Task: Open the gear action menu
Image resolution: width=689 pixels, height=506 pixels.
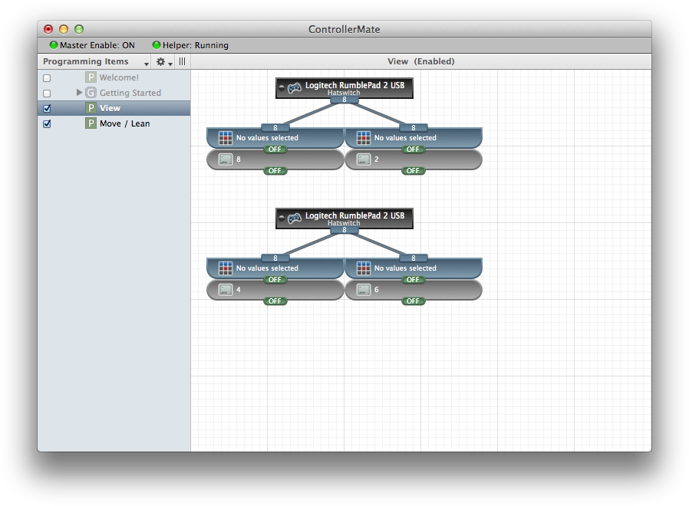Action: 163,62
